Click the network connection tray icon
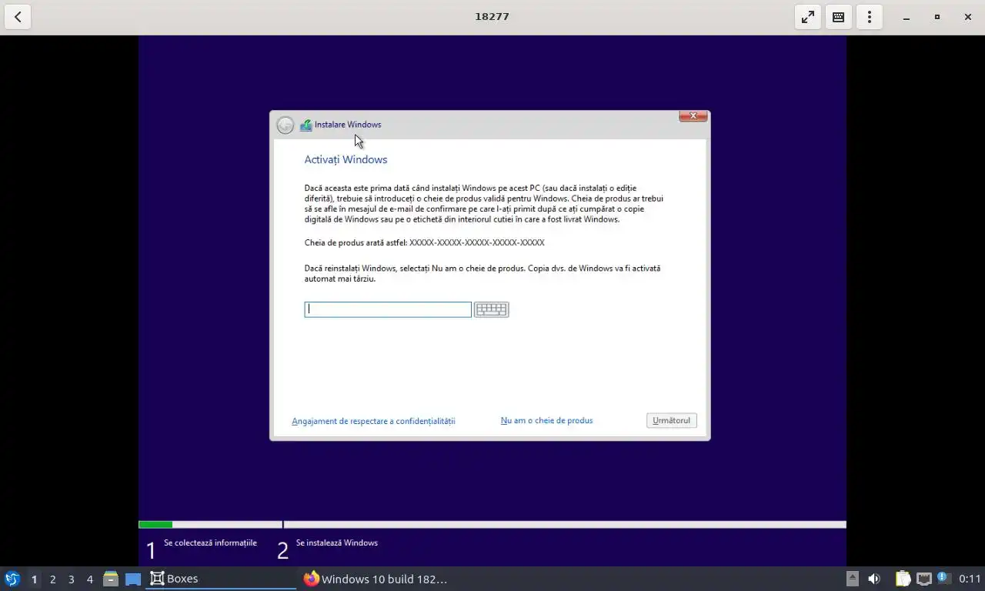The width and height of the screenshot is (985, 591). [x=923, y=579]
